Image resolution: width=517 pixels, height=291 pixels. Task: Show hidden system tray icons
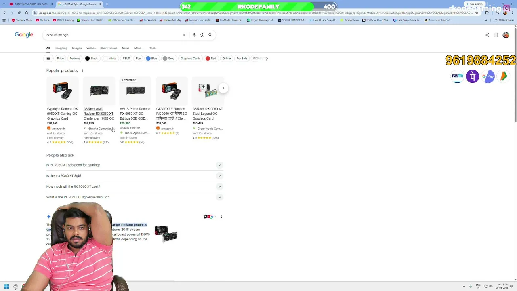click(464, 287)
